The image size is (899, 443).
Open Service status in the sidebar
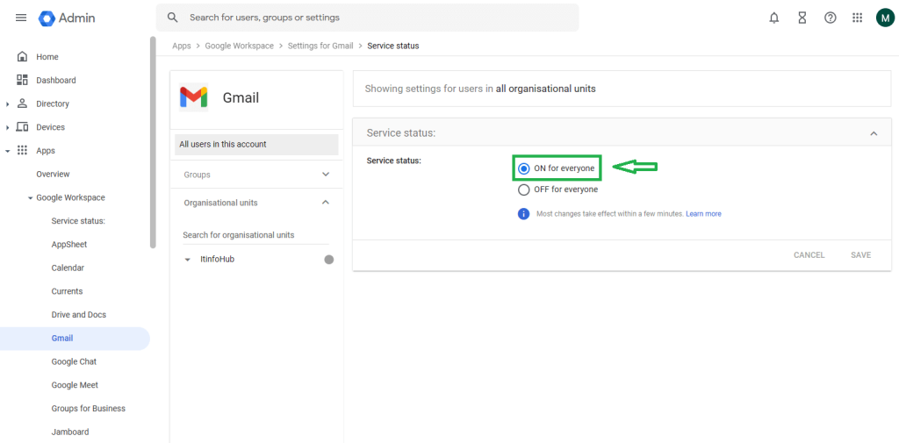point(78,221)
